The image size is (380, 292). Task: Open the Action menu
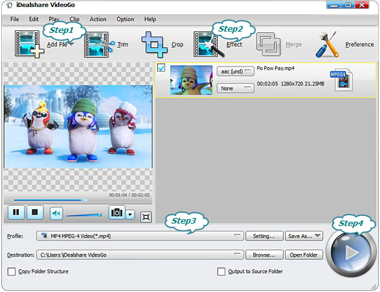(98, 19)
